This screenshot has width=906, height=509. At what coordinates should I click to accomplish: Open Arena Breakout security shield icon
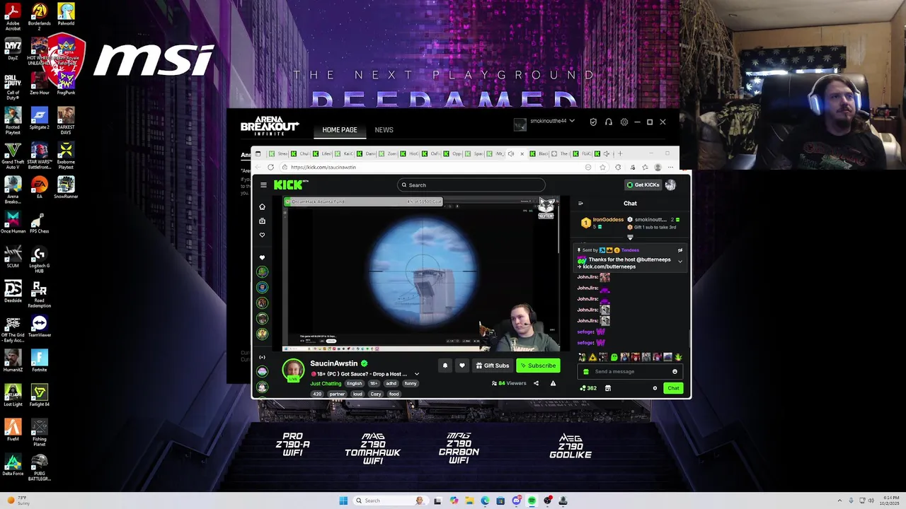(593, 122)
